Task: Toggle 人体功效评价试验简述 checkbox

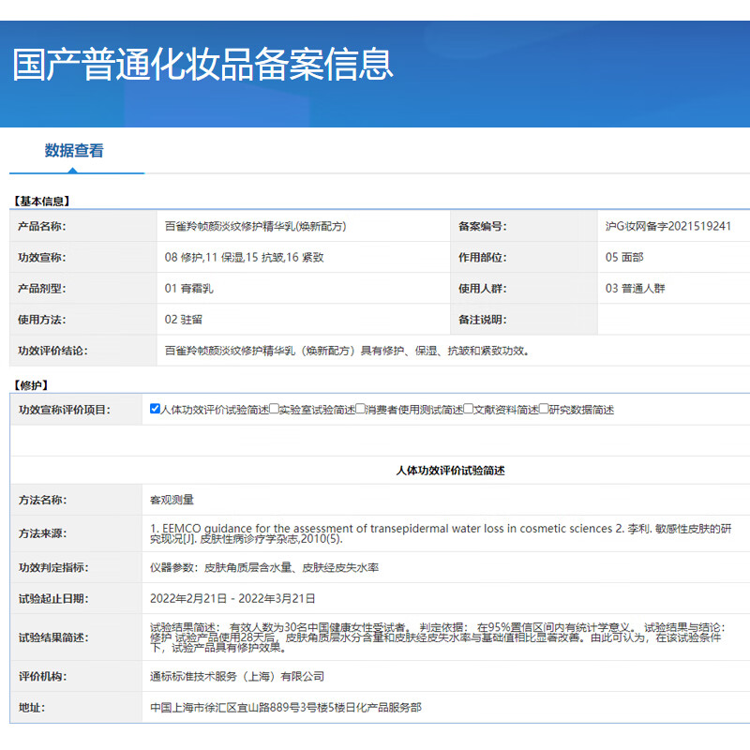Action: coord(155,409)
